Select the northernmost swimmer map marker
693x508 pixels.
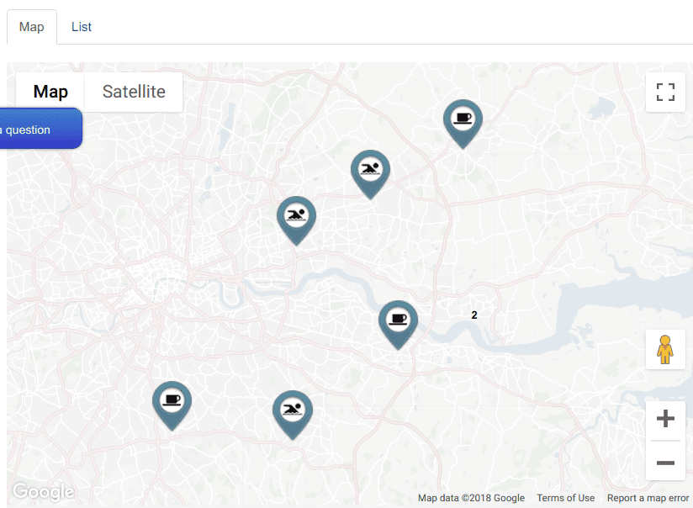click(370, 174)
